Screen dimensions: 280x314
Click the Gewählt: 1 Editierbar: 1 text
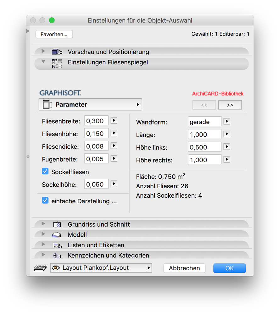(220, 34)
